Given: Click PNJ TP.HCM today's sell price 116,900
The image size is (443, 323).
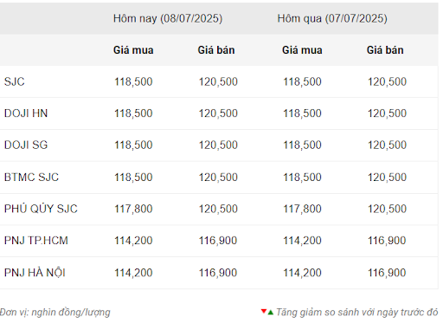Looking at the screenshot, I should pyautogui.click(x=218, y=241).
